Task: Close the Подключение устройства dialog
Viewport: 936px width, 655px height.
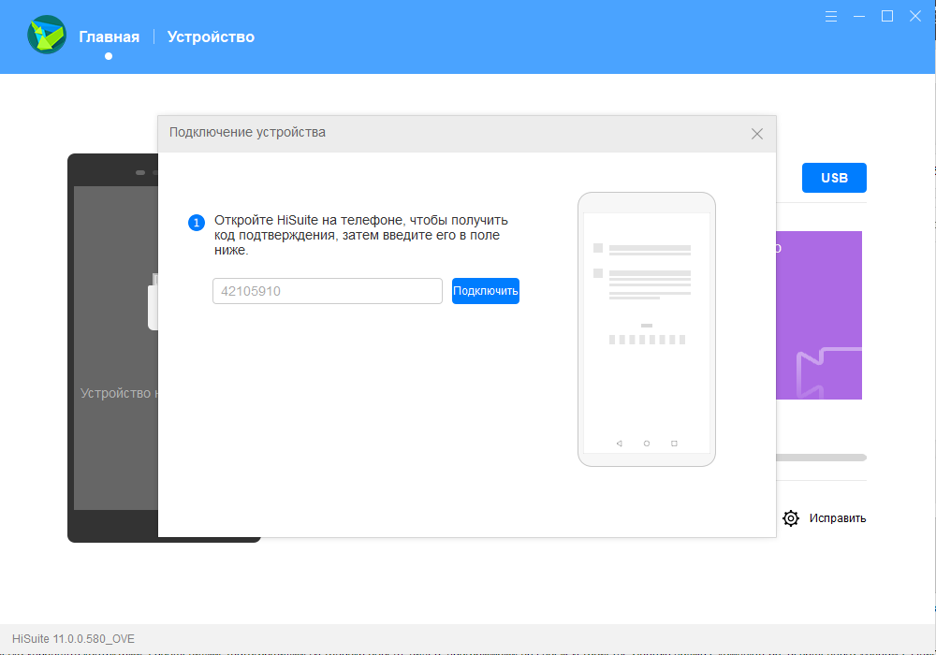Action: coord(757,134)
